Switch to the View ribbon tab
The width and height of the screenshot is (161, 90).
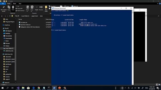(x=20, y=3)
